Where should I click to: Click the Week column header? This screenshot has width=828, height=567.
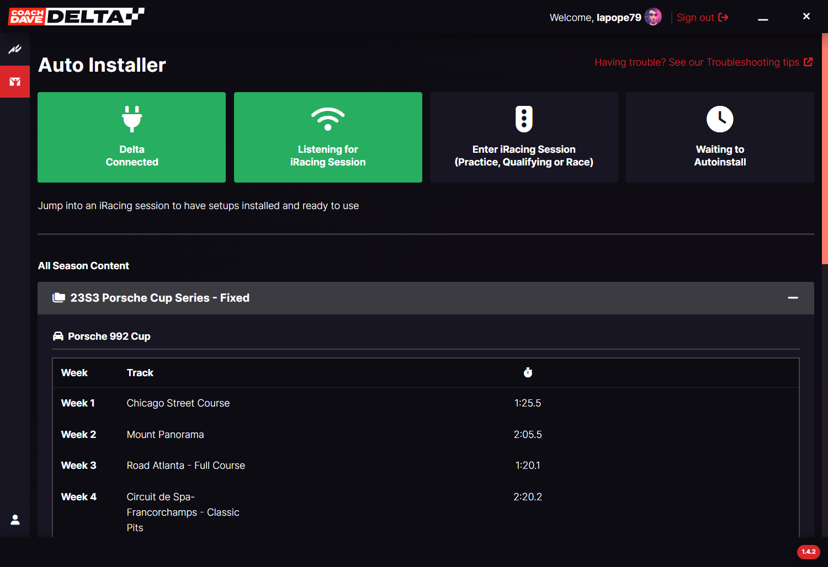click(75, 373)
